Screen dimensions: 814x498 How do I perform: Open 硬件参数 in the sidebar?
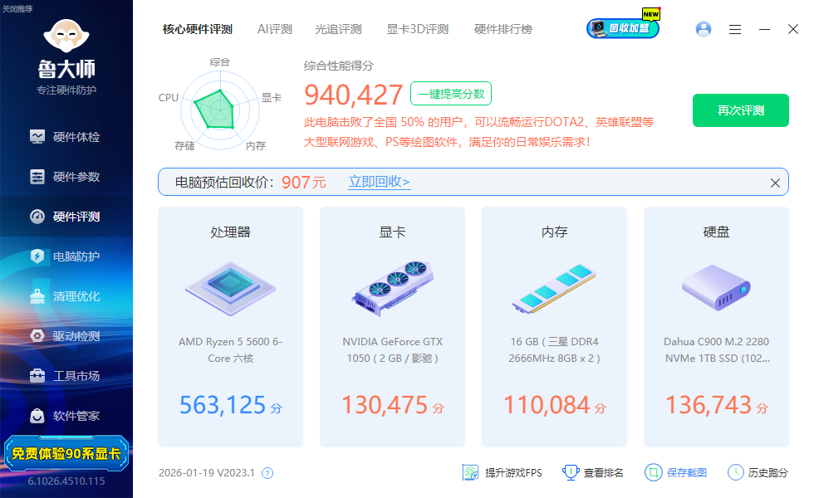coord(66,177)
